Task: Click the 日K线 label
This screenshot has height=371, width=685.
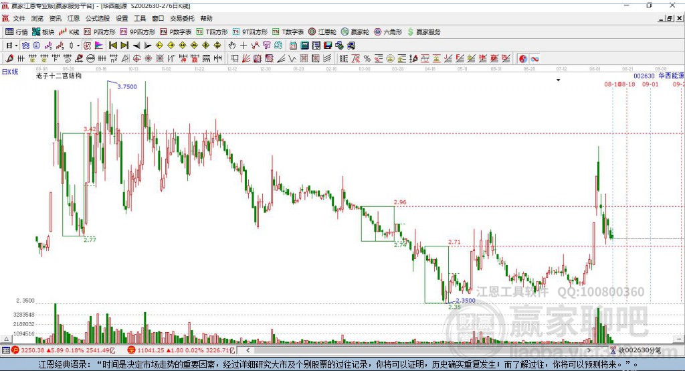Action: (11, 72)
